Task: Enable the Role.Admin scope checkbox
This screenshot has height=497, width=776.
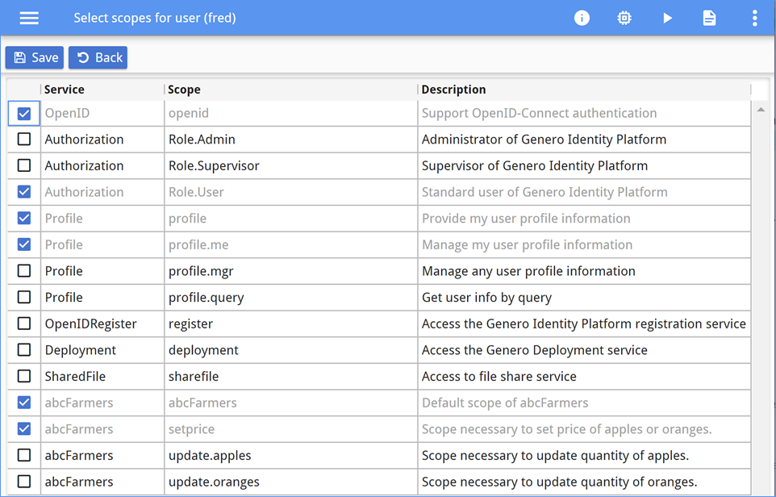Action: (x=23, y=139)
